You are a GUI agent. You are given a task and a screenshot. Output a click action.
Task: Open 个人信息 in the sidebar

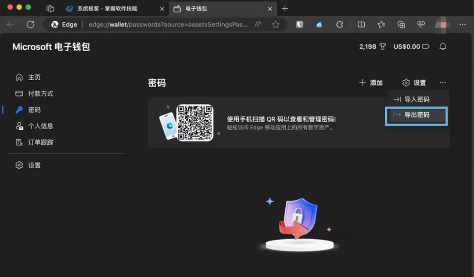tap(34, 126)
